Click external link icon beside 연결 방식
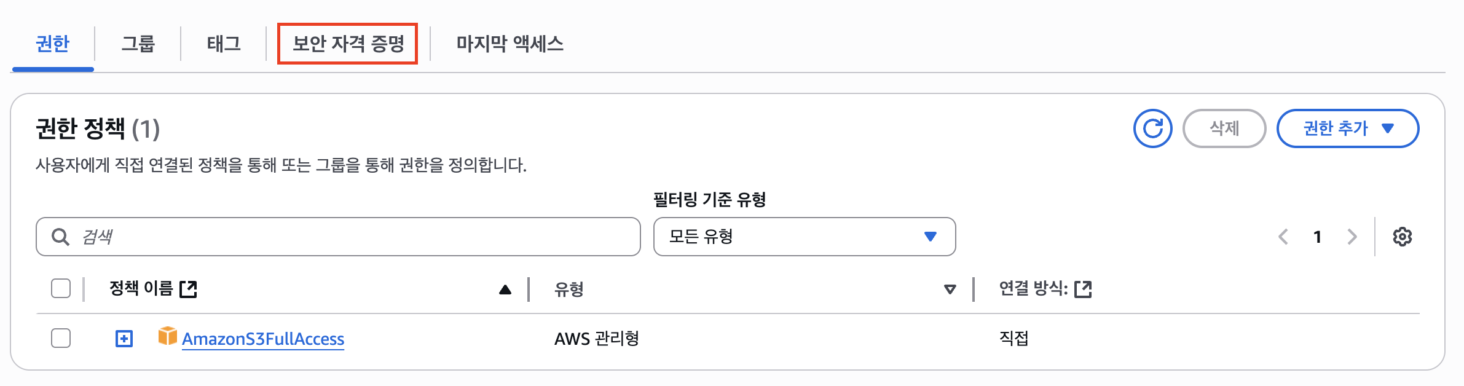This screenshot has width=1464, height=386. 1083,289
